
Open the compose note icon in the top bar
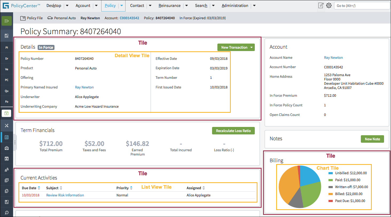[321, 5]
